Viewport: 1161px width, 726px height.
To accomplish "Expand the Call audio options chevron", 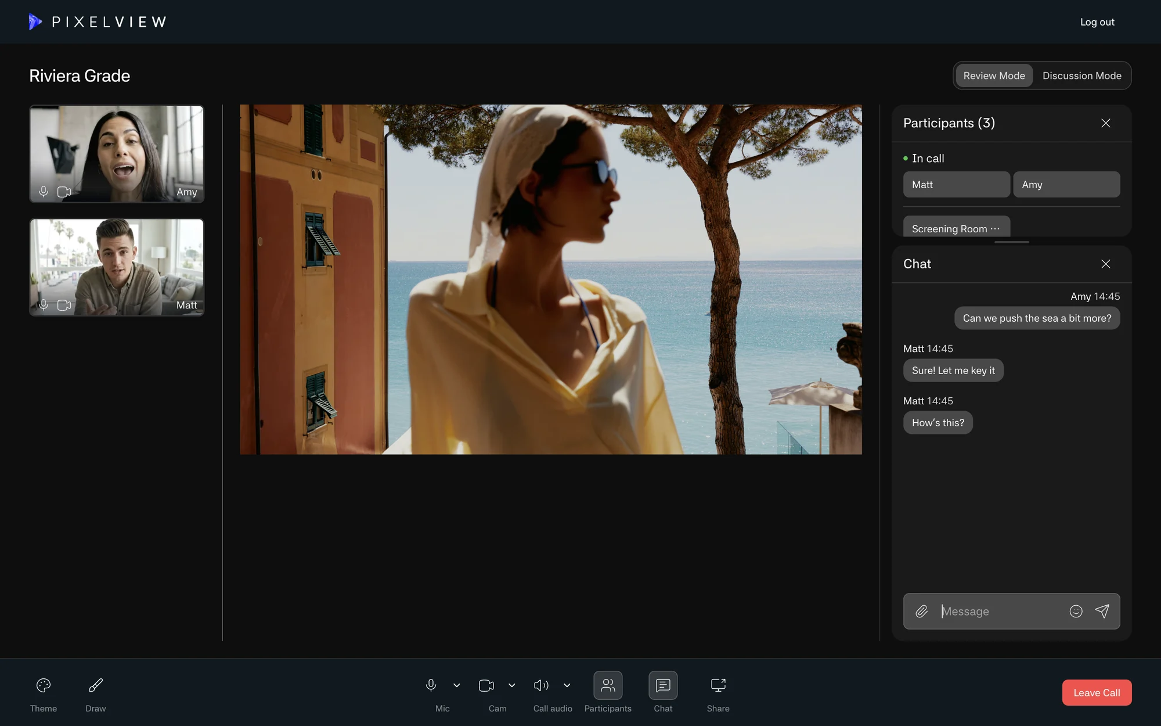I will point(567,685).
